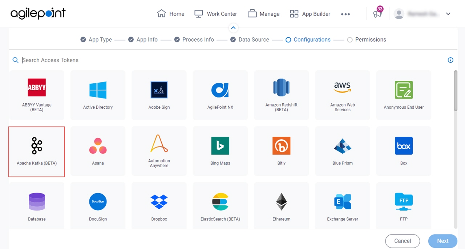Pick the Box token icon
465x249 pixels.
[x=404, y=146]
